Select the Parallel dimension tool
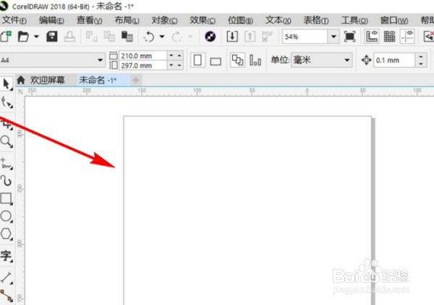This screenshot has width=434, height=305. pos(6,278)
